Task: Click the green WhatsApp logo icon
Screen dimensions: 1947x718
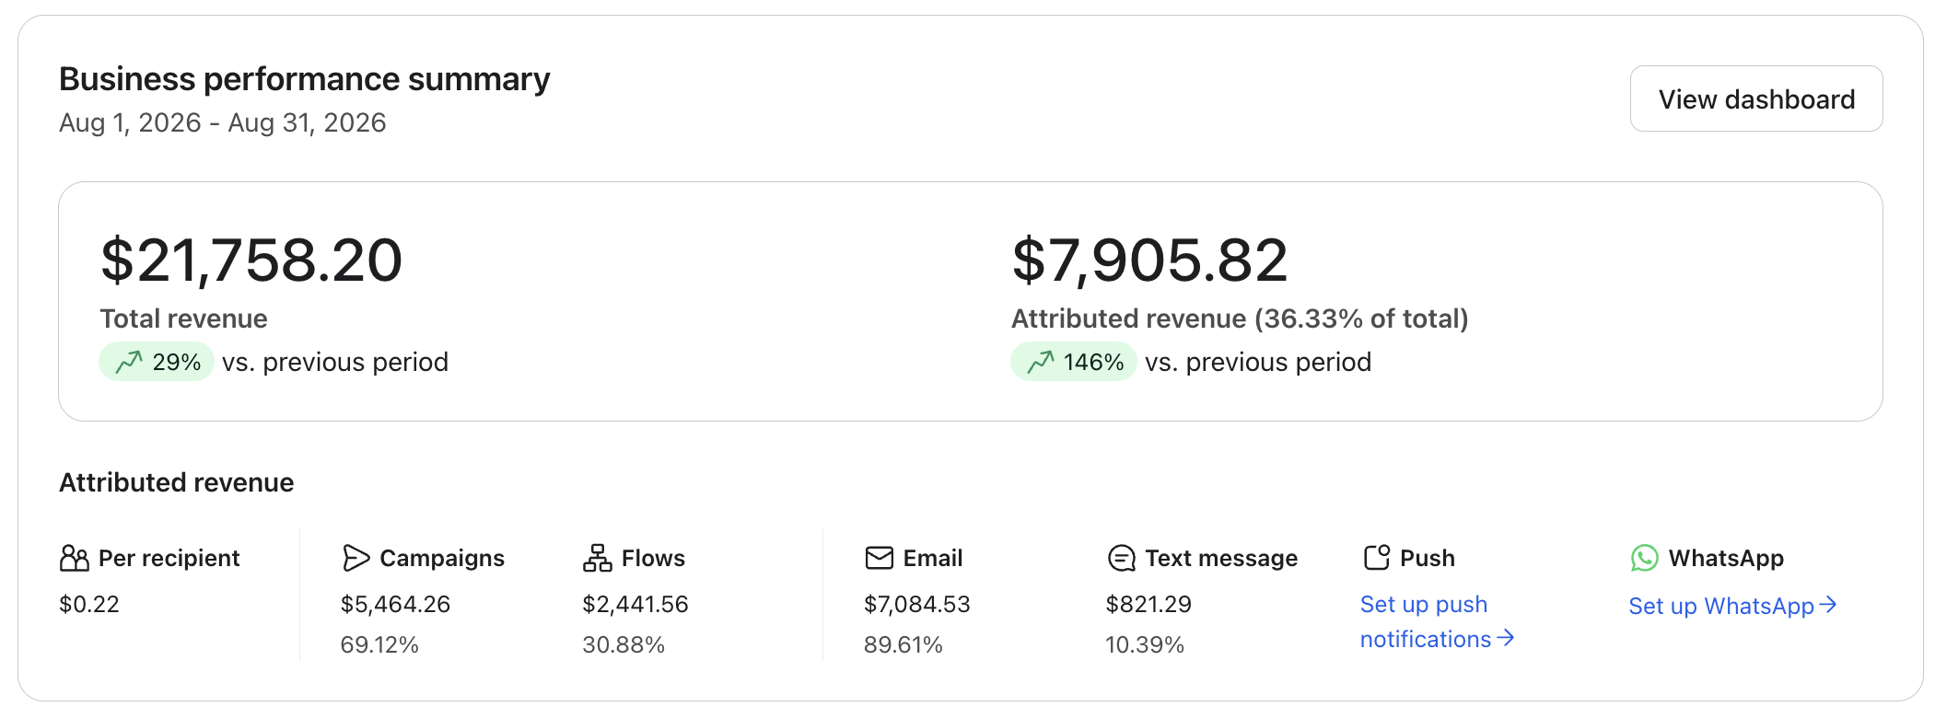Action: coord(1644,558)
